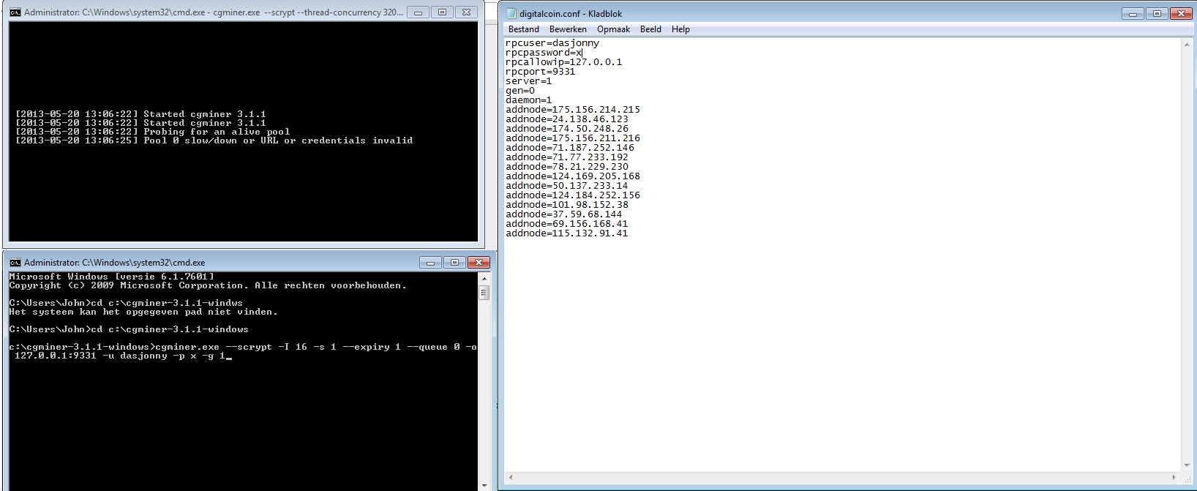Click addnode=124.184.252.156 line
1197x491 pixels.
(x=573, y=195)
